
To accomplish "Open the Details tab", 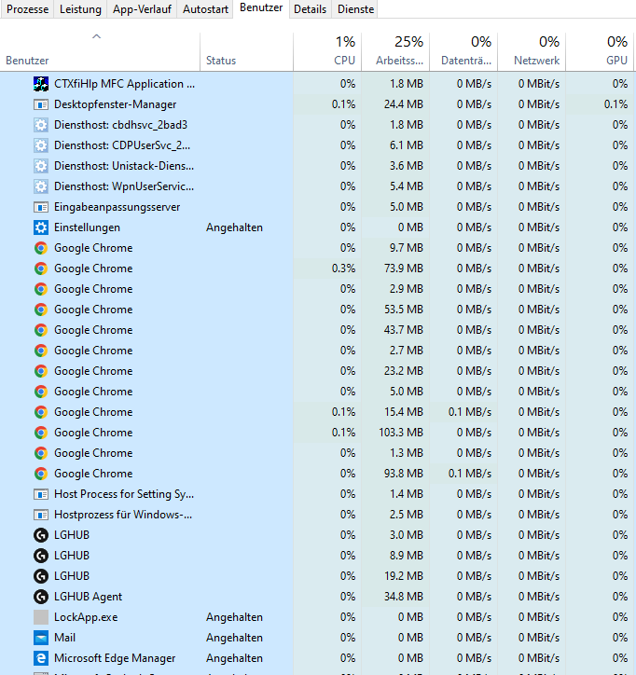I will 310,9.
